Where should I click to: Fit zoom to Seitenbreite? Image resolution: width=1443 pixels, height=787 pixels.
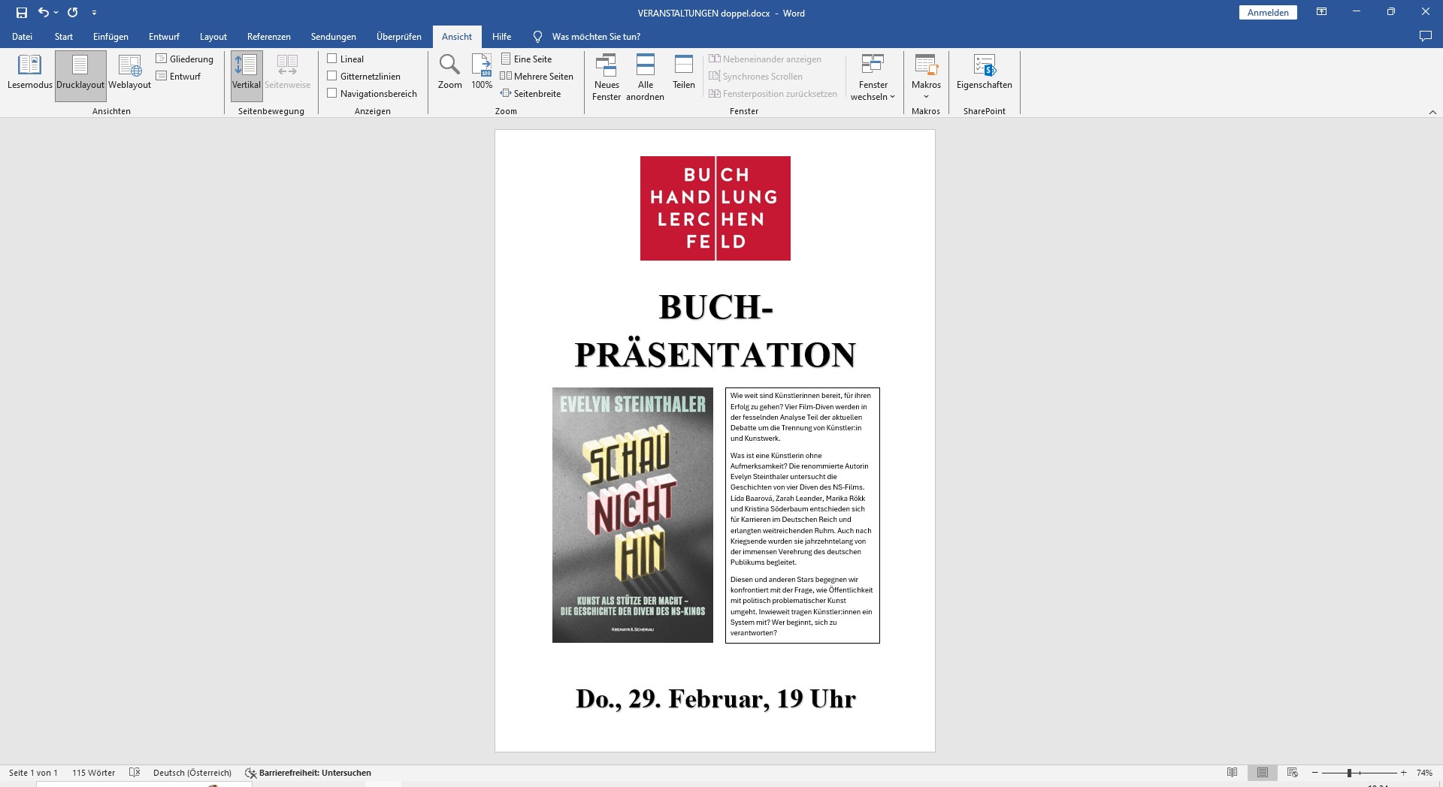click(531, 93)
